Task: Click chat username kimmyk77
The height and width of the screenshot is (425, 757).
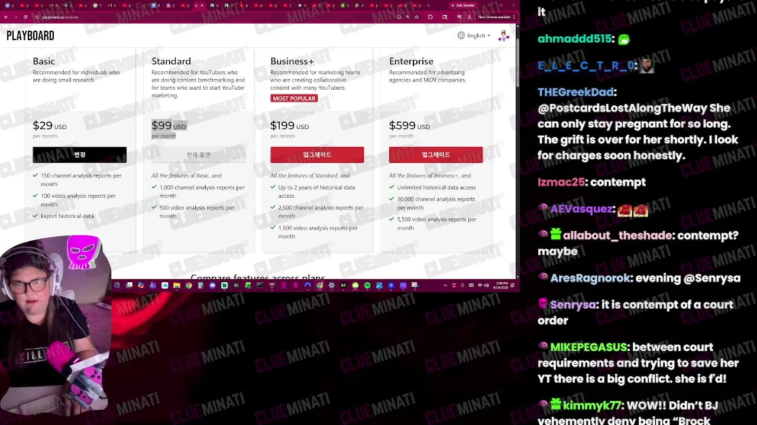Action: pos(592,406)
